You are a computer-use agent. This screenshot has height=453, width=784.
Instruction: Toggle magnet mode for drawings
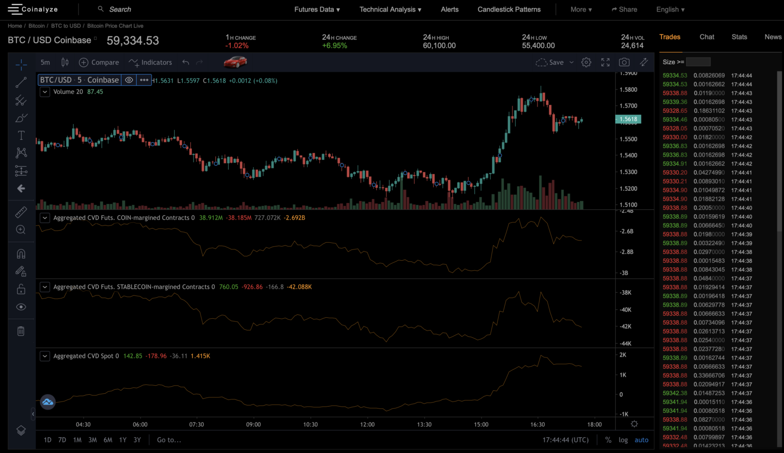point(21,254)
